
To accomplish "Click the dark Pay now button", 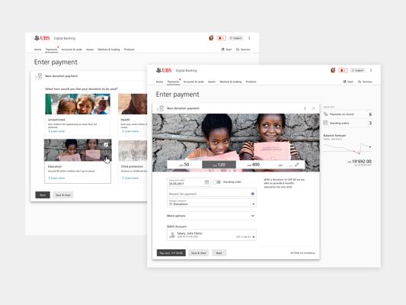I will click(x=171, y=252).
